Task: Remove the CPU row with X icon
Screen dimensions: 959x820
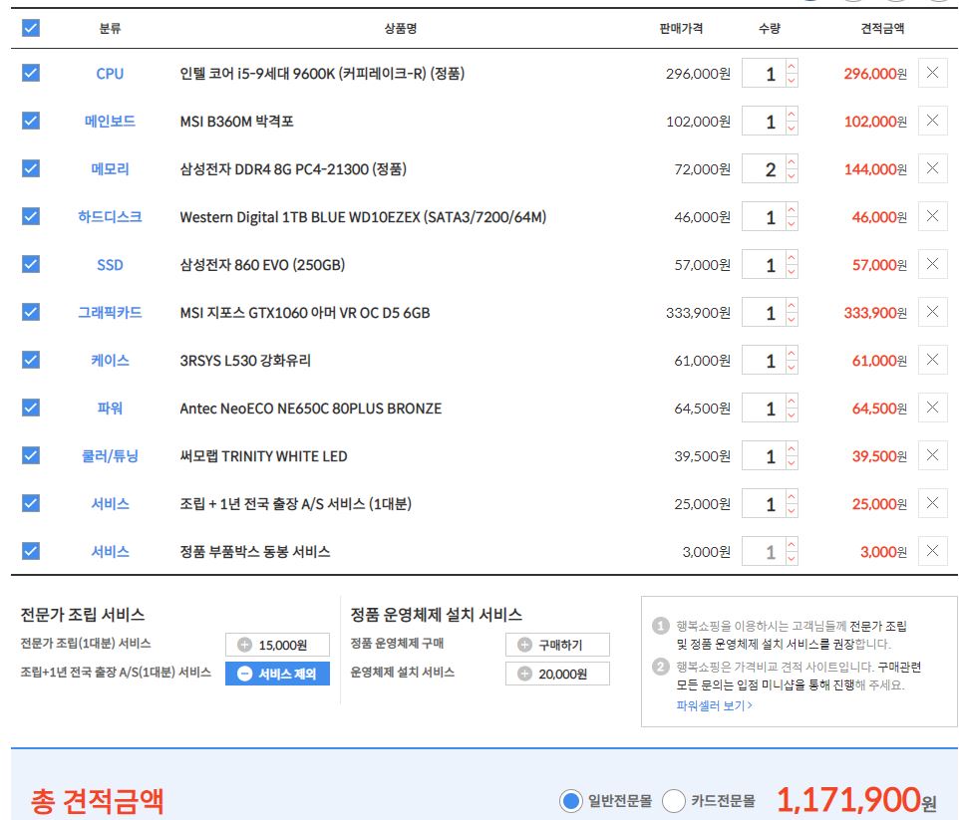Action: click(x=932, y=73)
